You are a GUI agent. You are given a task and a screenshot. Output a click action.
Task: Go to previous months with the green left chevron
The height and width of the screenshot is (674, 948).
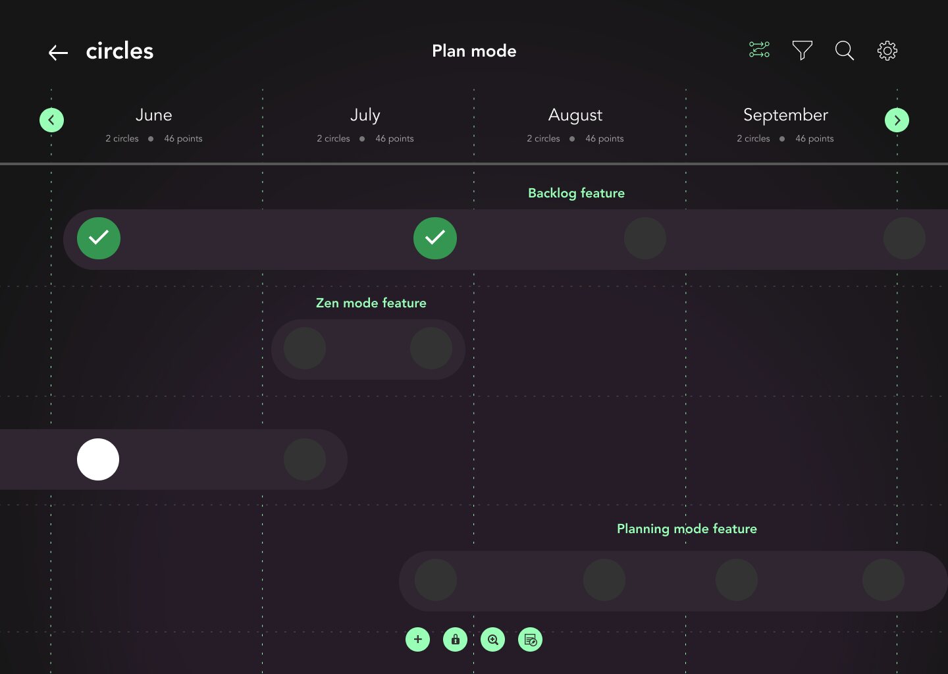click(x=51, y=120)
